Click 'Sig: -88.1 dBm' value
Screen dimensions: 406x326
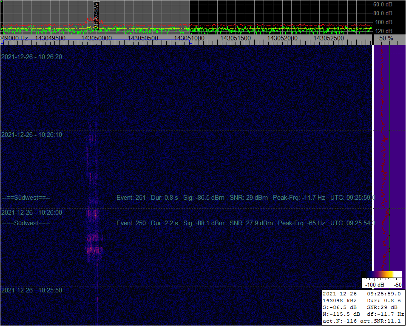pyautogui.click(x=204, y=223)
